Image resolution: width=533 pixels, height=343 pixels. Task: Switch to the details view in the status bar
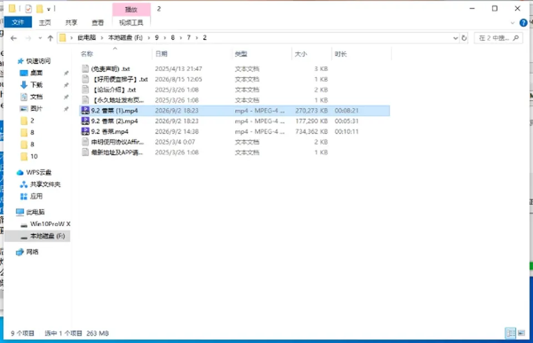click(510, 333)
